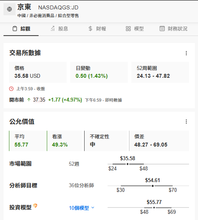Open the three-dot menu for 交易所數據
This screenshot has height=220, width=198.
[186, 53]
